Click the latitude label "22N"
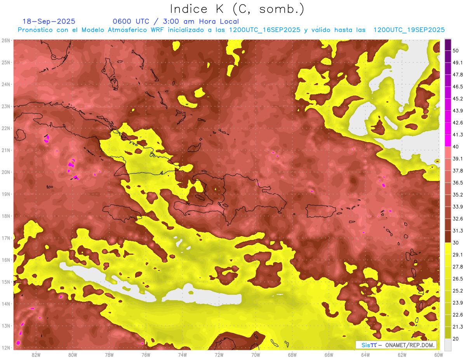The width and height of the screenshot is (466, 360). click(6, 128)
